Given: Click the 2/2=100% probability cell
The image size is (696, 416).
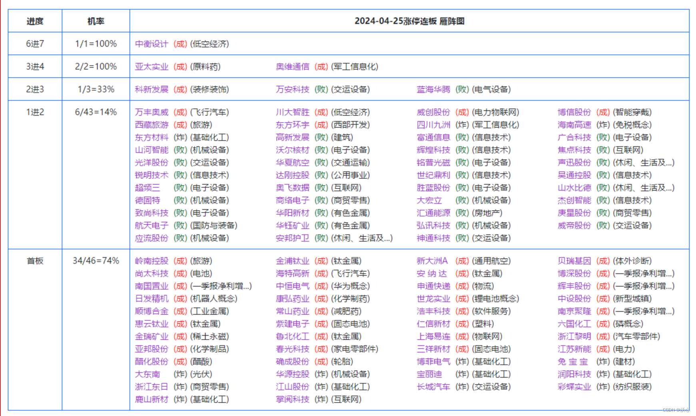Looking at the screenshot, I should 96,67.
